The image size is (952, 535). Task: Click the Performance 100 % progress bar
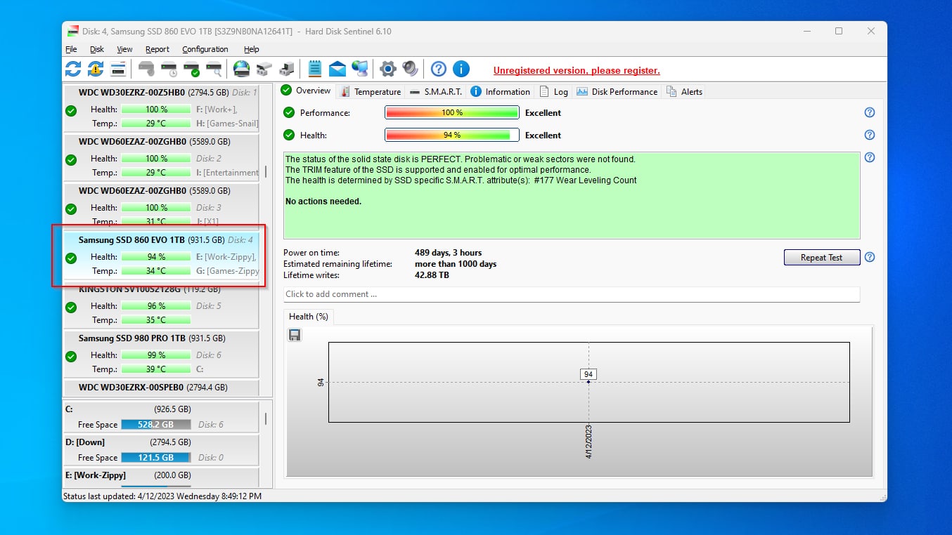point(452,112)
